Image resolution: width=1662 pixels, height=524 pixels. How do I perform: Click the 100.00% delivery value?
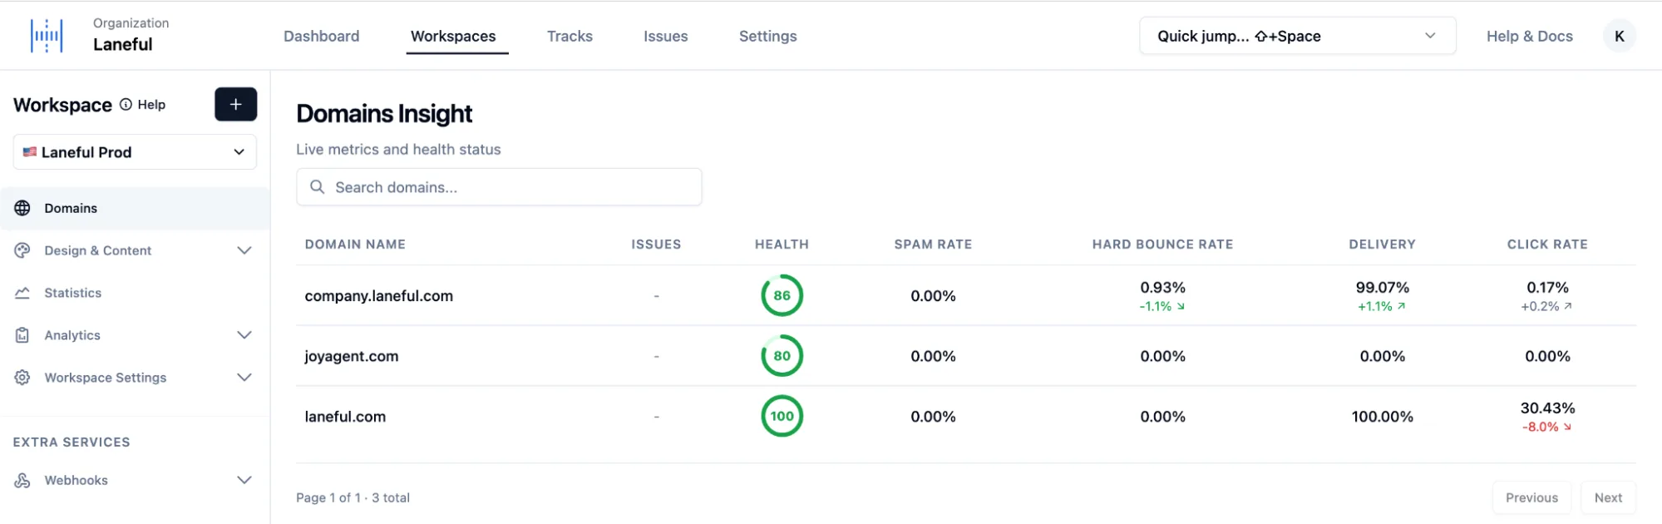click(x=1382, y=417)
